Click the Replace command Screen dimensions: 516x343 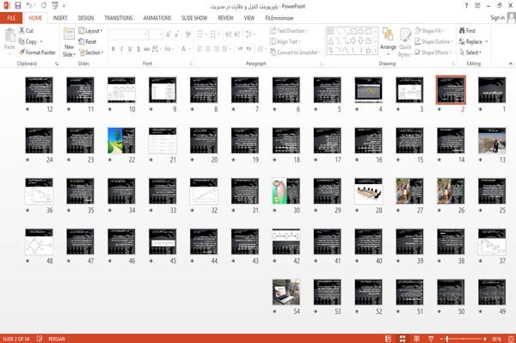[470, 41]
